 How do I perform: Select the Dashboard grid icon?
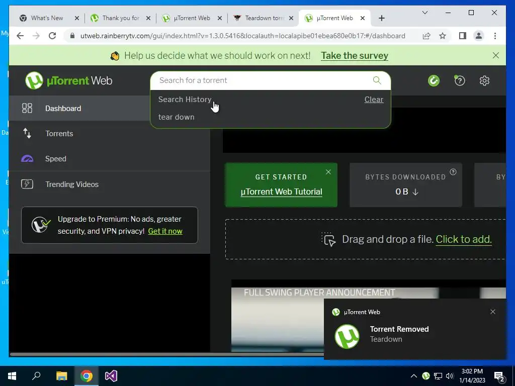coord(27,109)
